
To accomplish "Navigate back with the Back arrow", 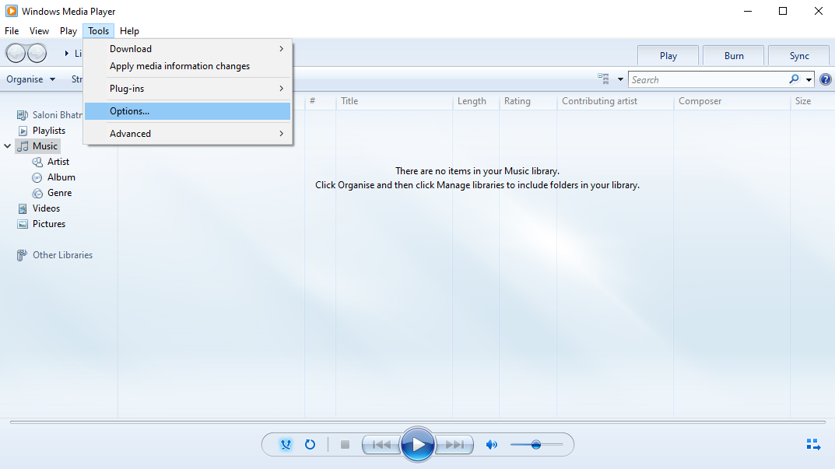I will coord(16,53).
